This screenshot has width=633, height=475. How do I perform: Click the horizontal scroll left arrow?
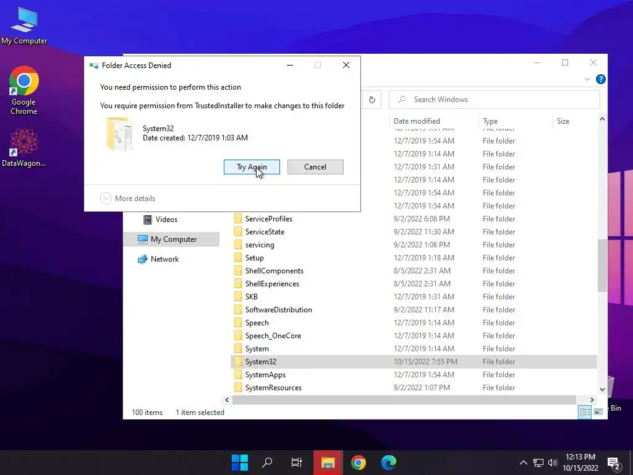tap(227, 400)
